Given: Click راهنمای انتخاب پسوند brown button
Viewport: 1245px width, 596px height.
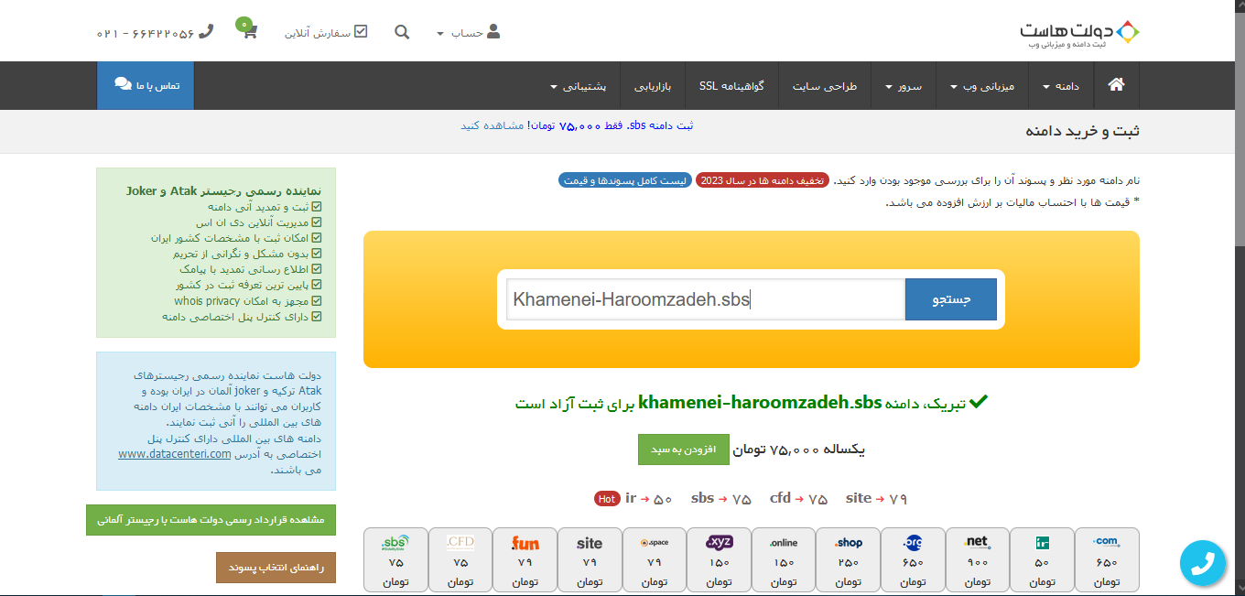Looking at the screenshot, I should click(x=276, y=568).
